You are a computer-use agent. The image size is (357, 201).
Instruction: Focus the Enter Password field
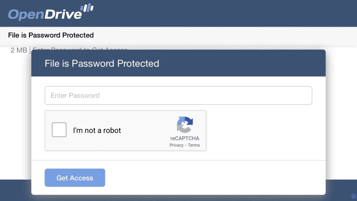tap(178, 96)
